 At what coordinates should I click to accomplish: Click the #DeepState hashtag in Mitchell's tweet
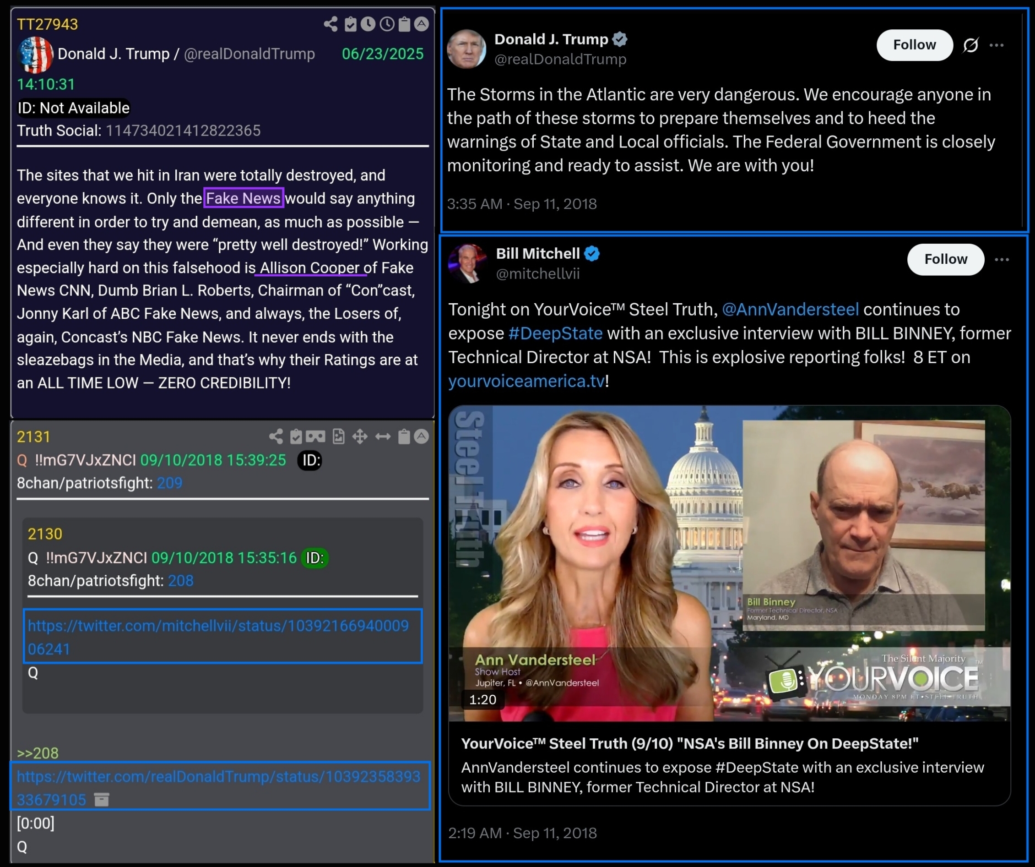tap(555, 333)
